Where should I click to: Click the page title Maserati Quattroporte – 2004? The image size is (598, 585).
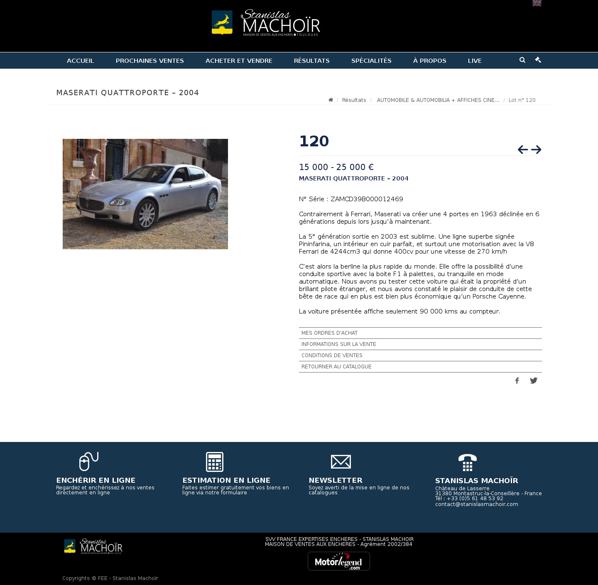[127, 93]
